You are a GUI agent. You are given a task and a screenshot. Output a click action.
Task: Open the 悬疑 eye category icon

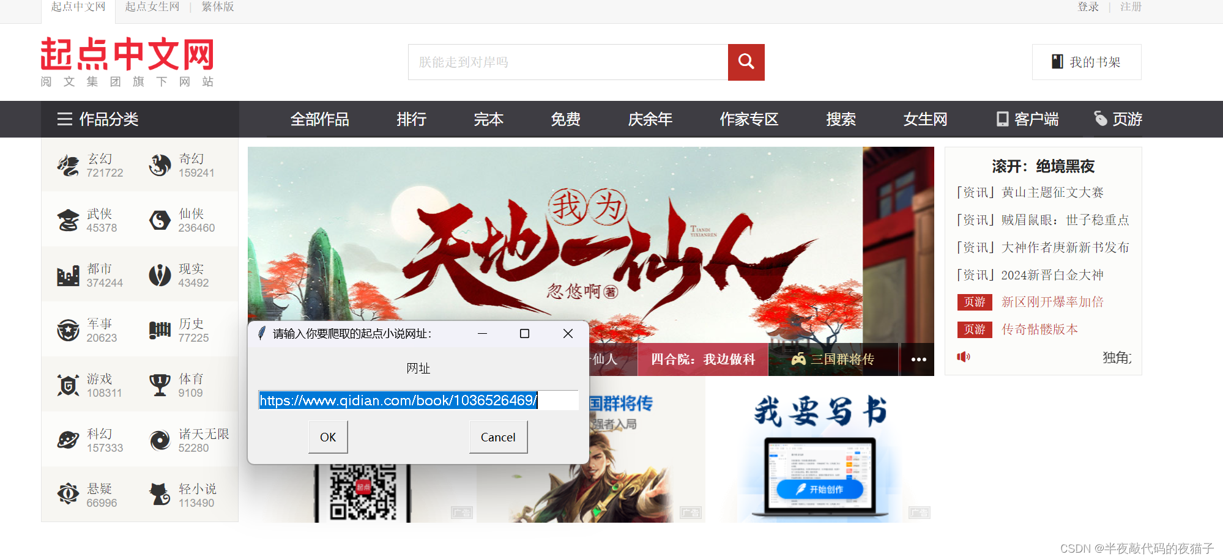point(68,493)
